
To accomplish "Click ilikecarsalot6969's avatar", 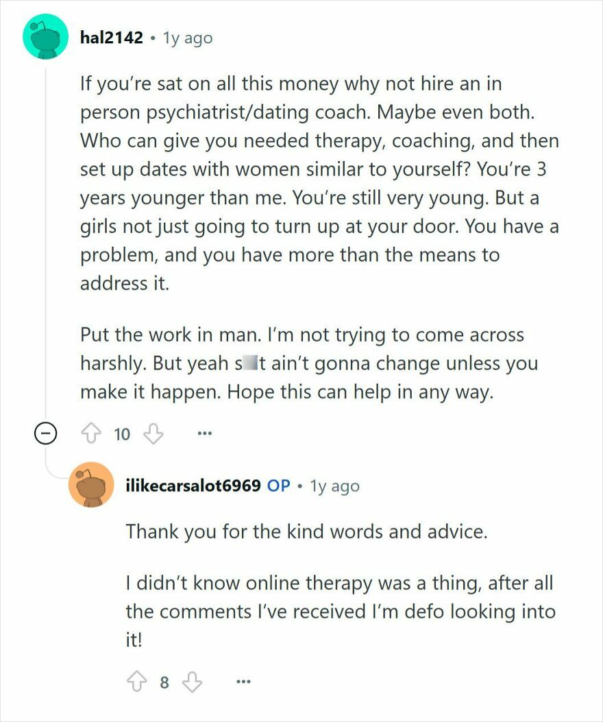I will click(90, 485).
